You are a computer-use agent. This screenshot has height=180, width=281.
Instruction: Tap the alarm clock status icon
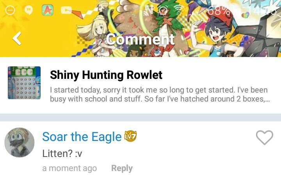pyautogui.click(x=163, y=10)
